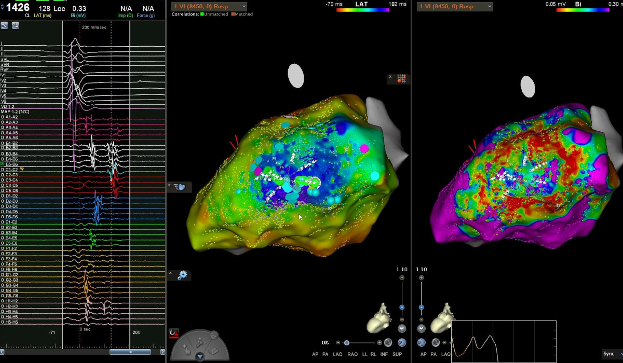
Task: Expand the Sync dropdown
Action: coord(613,353)
